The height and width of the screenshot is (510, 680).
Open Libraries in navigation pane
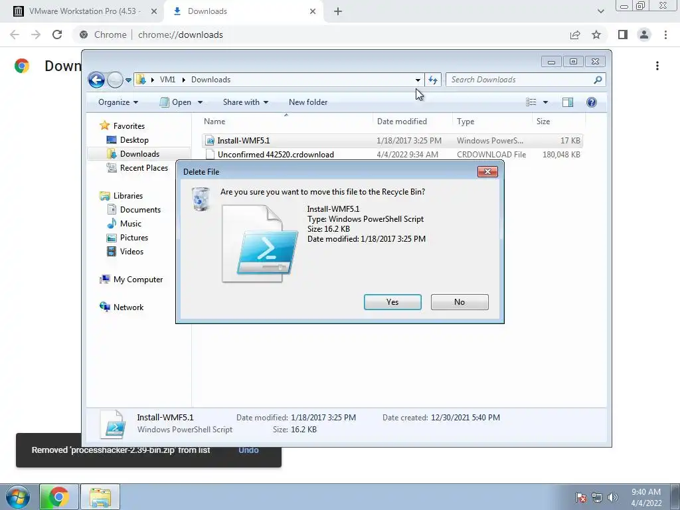121,196
